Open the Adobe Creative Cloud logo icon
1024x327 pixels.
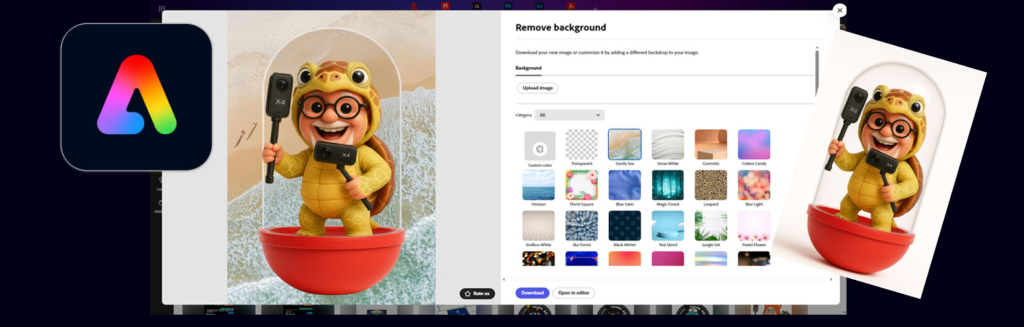click(414, 6)
